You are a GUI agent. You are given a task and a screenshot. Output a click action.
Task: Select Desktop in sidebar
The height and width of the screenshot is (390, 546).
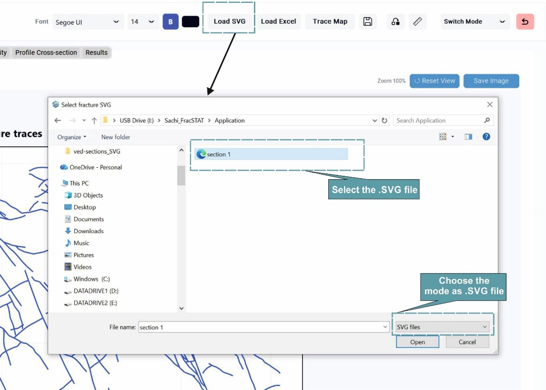80,207
